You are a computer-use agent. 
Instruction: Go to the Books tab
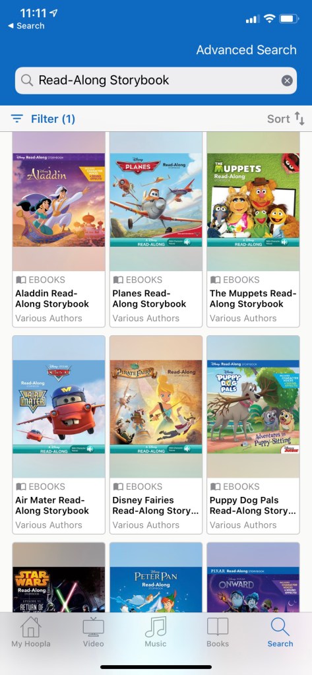218,632
